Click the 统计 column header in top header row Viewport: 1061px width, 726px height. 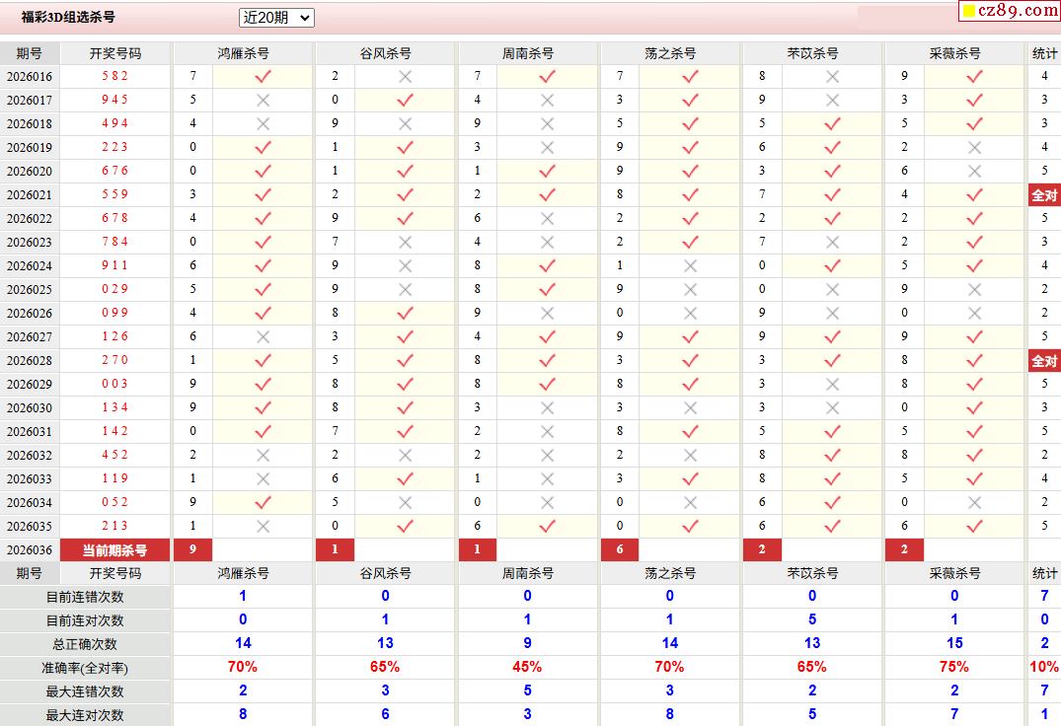click(x=1044, y=53)
